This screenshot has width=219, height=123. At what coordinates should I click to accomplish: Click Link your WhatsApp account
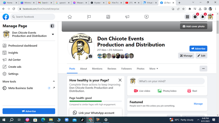pyautogui.click(x=96, y=113)
